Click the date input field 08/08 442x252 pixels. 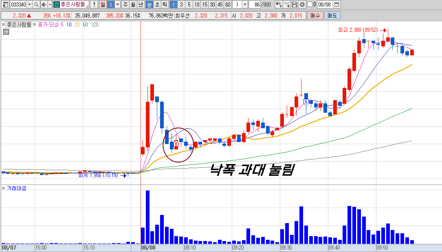click(324, 4)
